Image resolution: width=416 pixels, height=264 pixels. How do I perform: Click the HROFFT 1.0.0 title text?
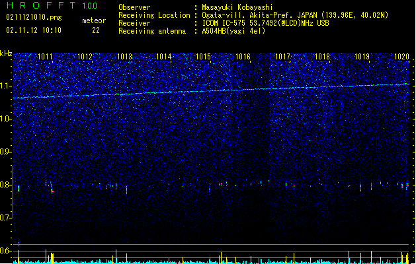coord(52,5)
